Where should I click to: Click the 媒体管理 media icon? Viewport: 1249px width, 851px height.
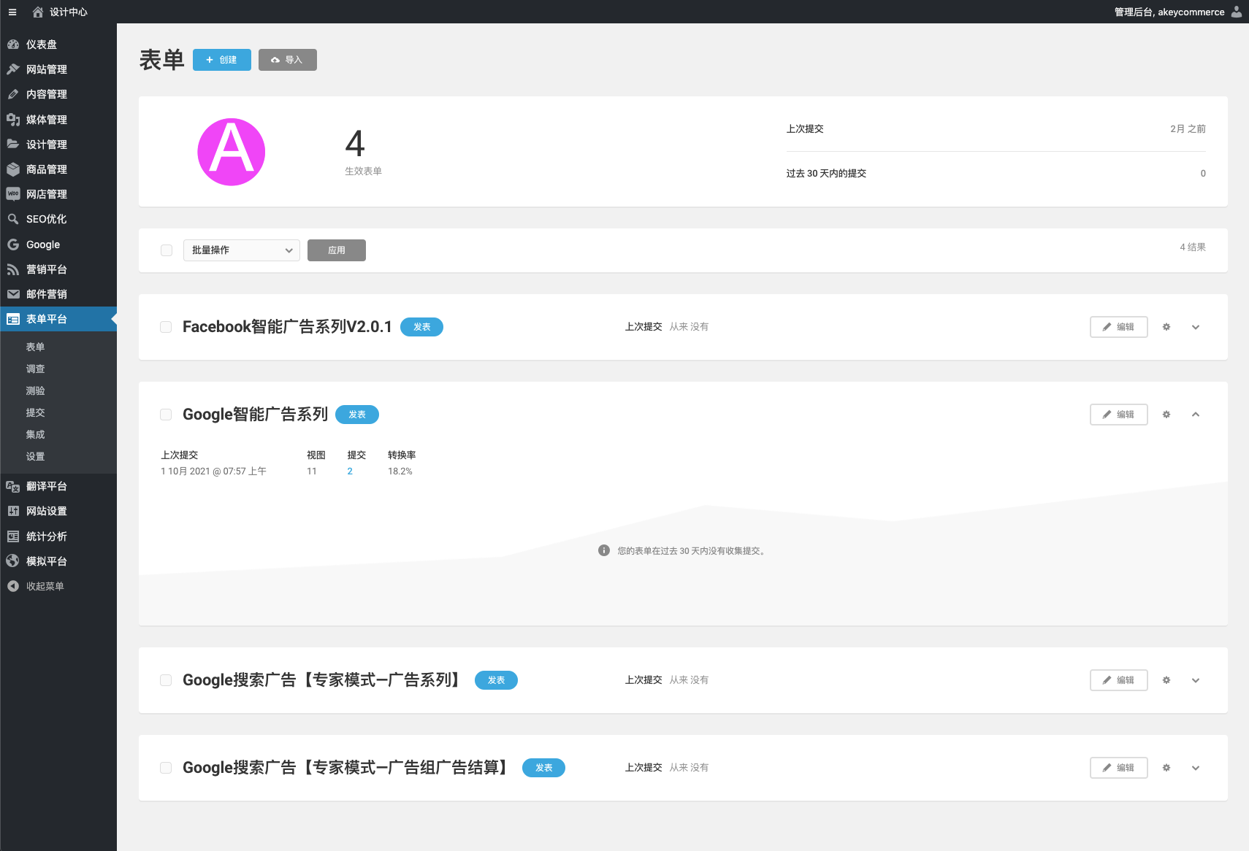point(13,120)
